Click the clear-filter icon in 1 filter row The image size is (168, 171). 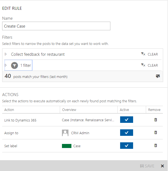(x=143, y=65)
